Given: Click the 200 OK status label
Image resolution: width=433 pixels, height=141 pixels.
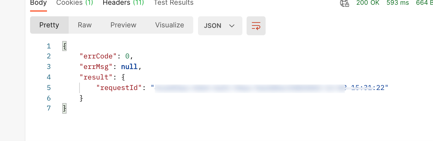Looking at the screenshot, I should click(x=368, y=3).
